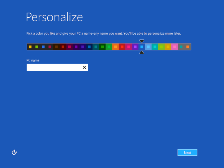The height and width of the screenshot is (168, 224).
Task: Choose the dark teal color swatch
Action: tap(96, 47)
